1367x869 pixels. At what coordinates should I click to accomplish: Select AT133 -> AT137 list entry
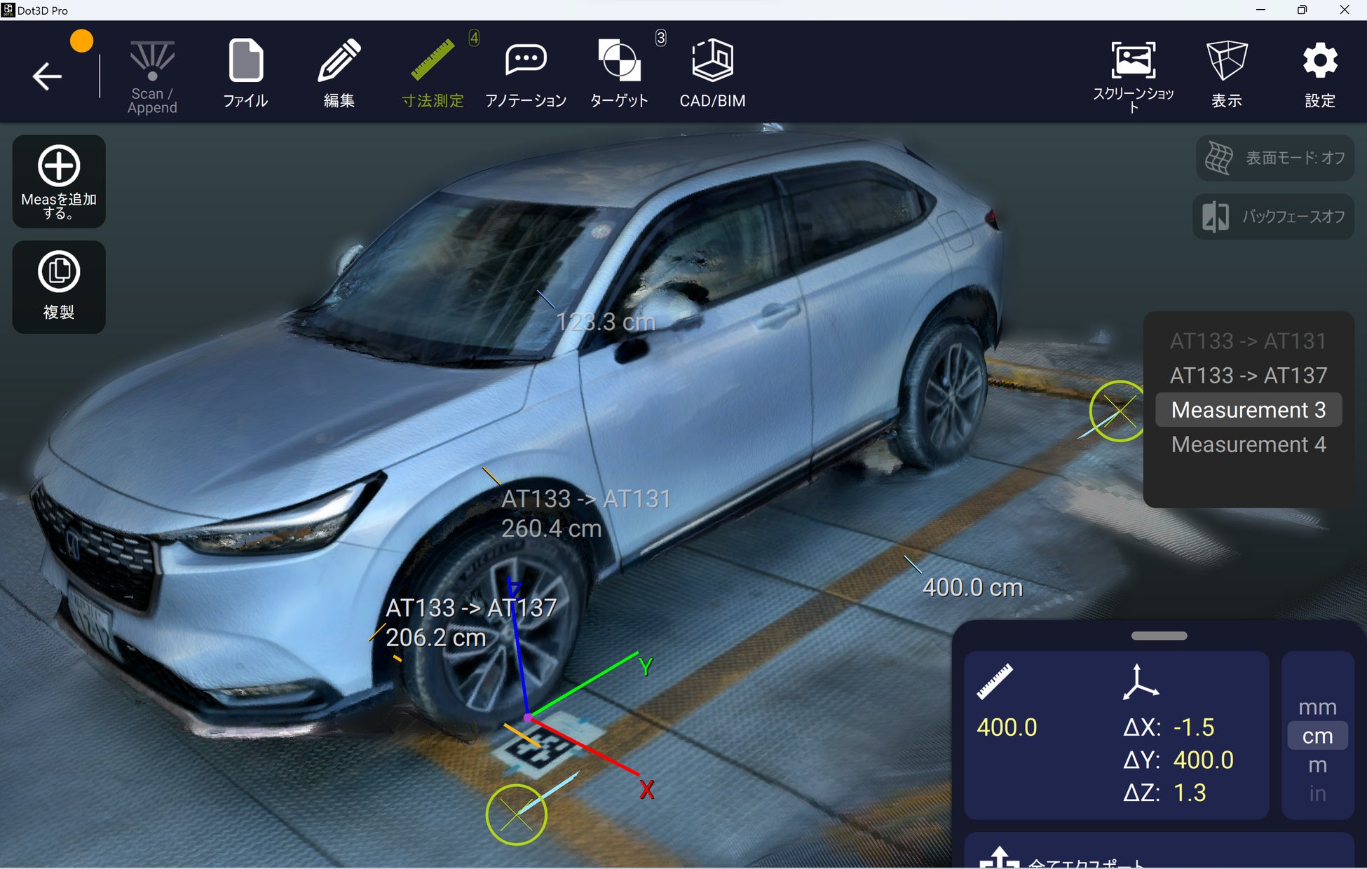(1248, 376)
